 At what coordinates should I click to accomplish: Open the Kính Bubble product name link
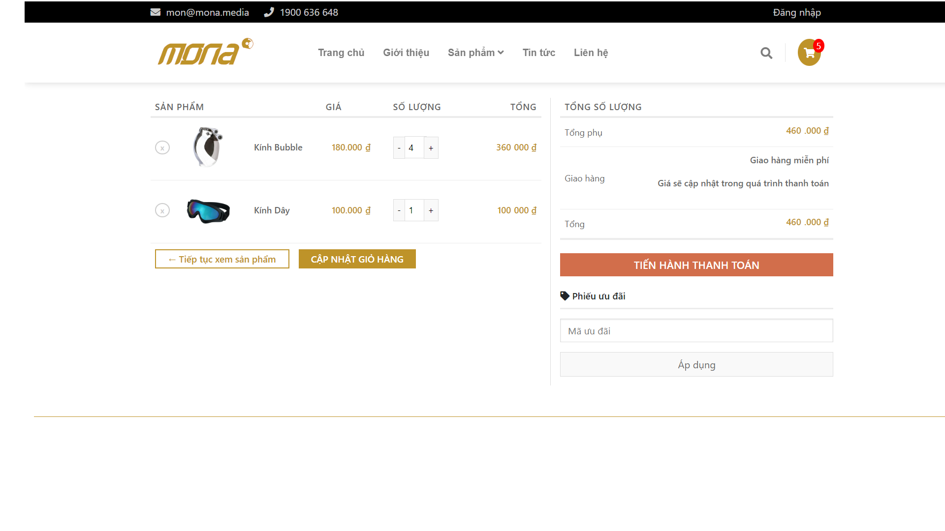pyautogui.click(x=278, y=147)
